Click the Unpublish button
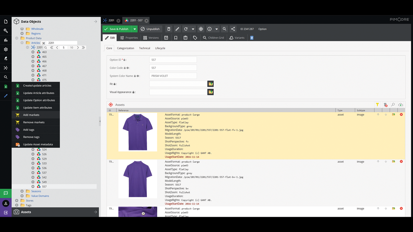 coord(150,29)
